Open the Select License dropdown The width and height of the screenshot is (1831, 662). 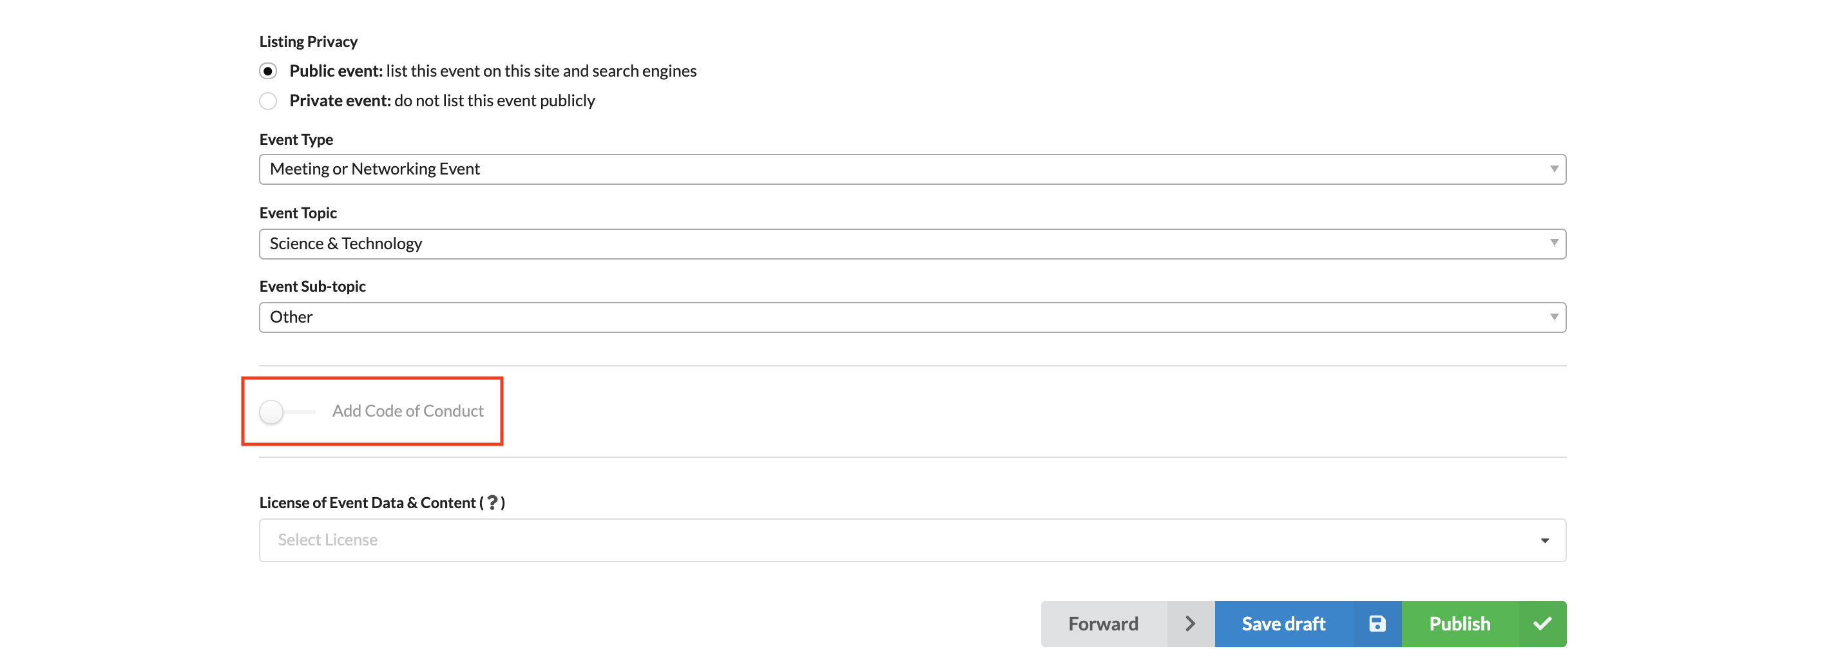pyautogui.click(x=913, y=540)
